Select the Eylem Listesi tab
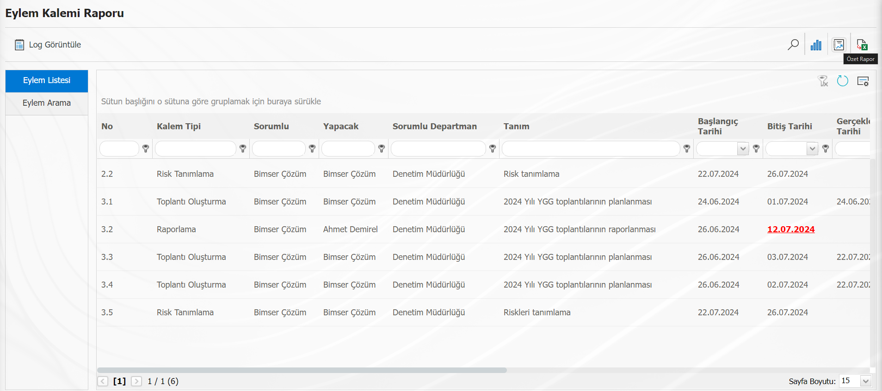 coord(47,81)
